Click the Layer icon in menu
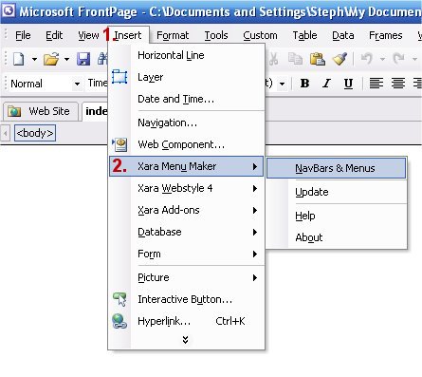Screen dimensions: 422x377 click(119, 77)
